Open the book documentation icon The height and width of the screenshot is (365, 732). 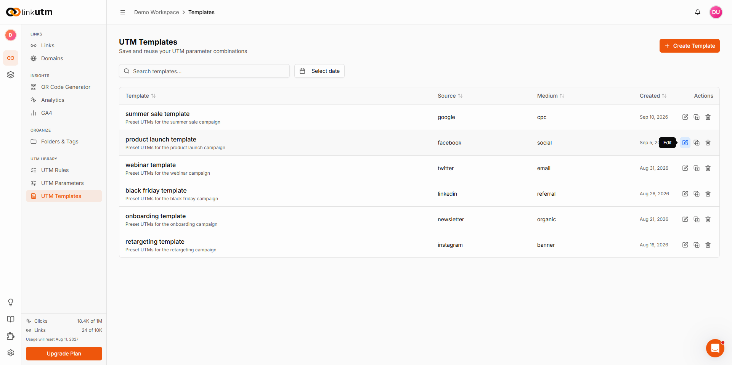(11, 319)
